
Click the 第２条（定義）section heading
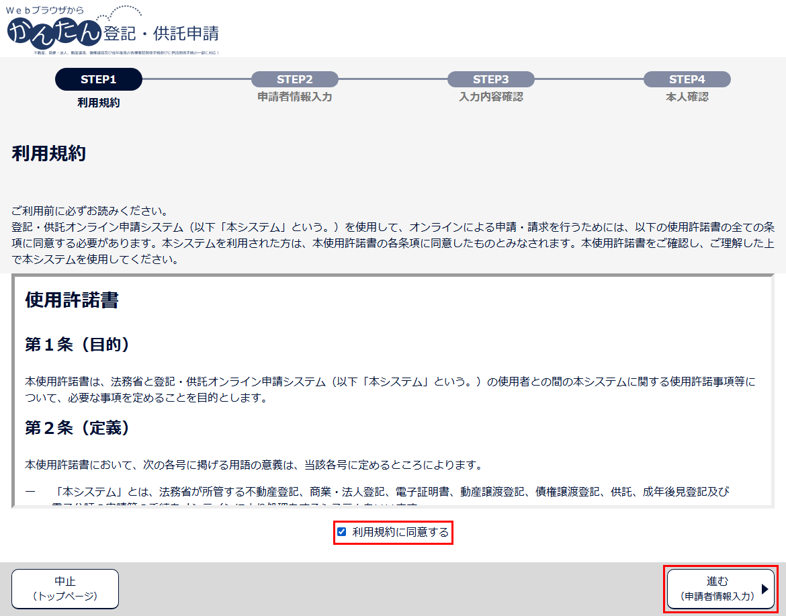point(77,428)
